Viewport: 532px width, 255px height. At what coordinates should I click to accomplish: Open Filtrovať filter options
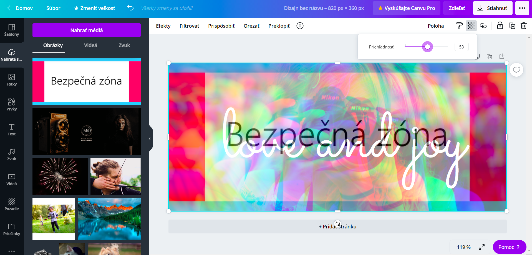coord(189,26)
